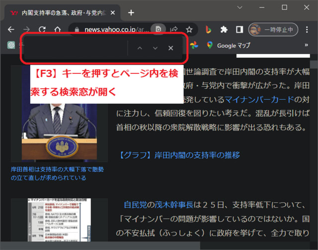Expand the hidden bookmarks chevron
The image size is (318, 250).
click(306, 45)
